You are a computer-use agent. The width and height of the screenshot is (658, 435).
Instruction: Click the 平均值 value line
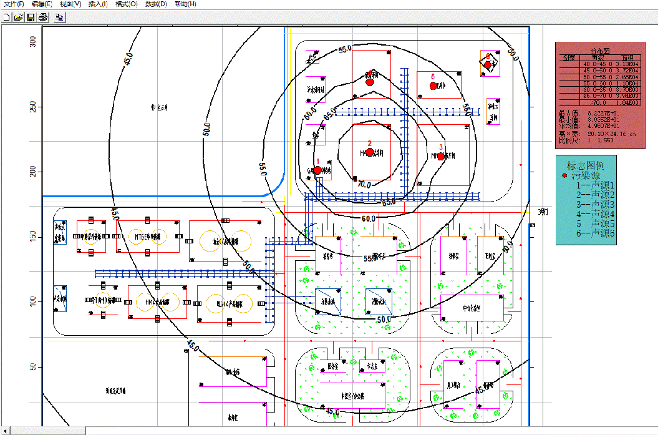click(589, 126)
